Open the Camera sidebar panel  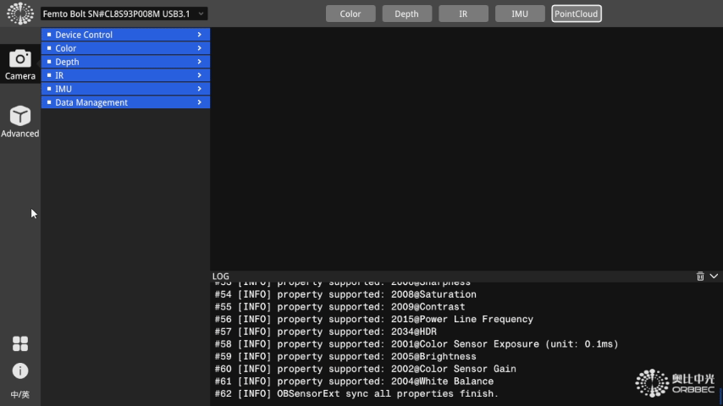(19, 64)
